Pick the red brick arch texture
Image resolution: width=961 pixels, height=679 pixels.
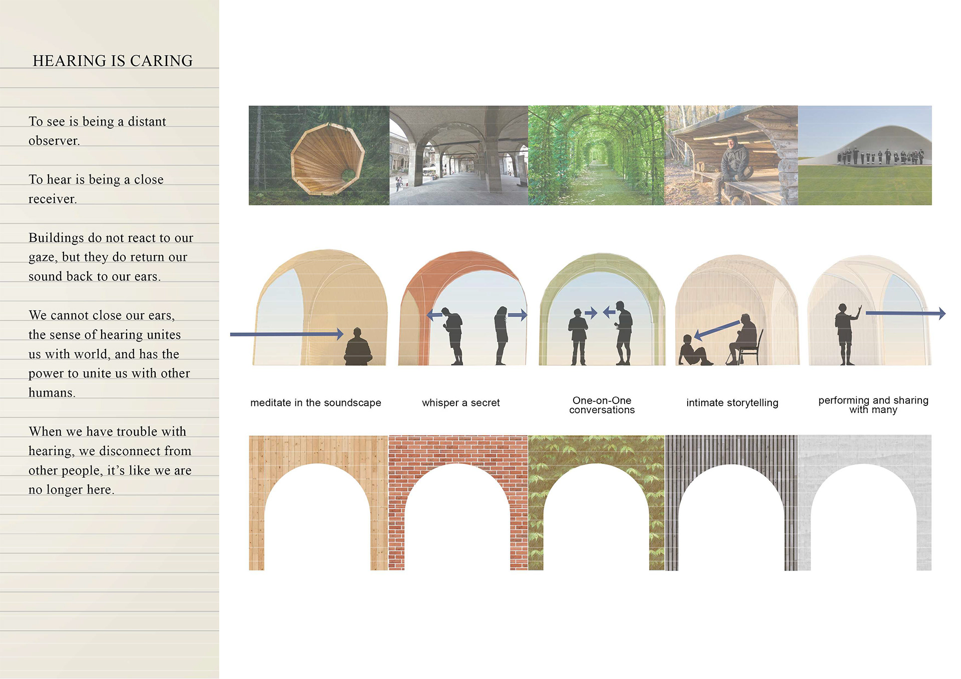pos(457,449)
